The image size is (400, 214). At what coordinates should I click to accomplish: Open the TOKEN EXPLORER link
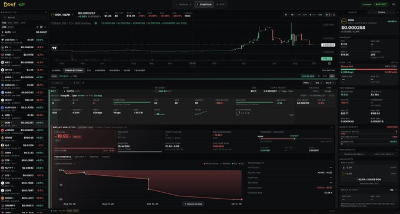coord(354,154)
